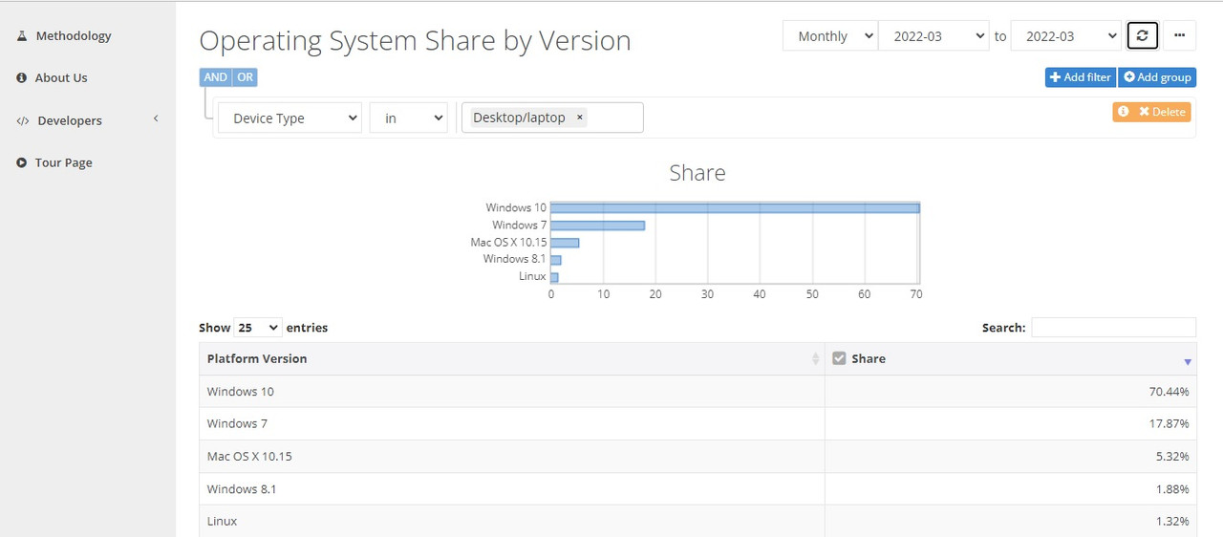1223x537 pixels.
Task: Click the Tour Page play icon
Action: pyautogui.click(x=21, y=162)
